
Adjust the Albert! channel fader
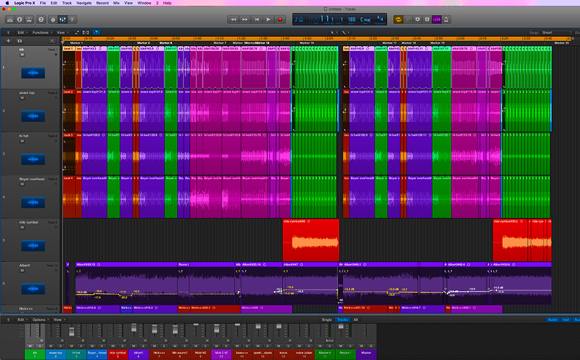click(134, 328)
